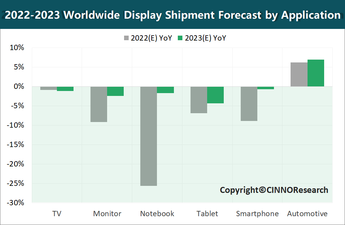
Task: Click the Automotive 2022 gray bar
Action: [299, 74]
